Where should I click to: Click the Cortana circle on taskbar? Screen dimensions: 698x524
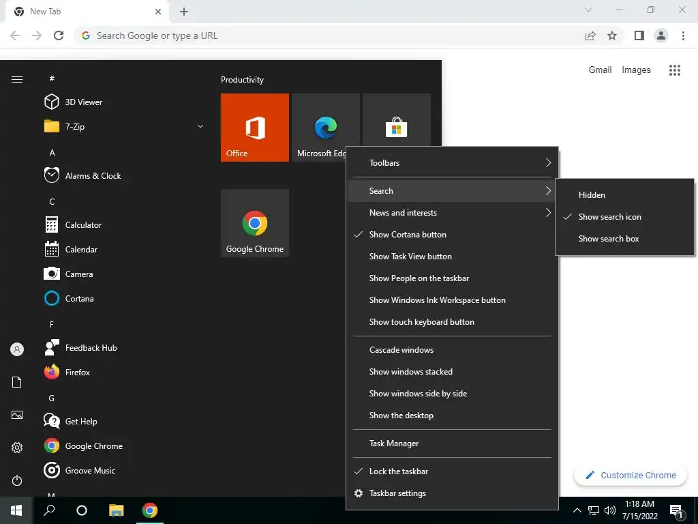pyautogui.click(x=82, y=510)
